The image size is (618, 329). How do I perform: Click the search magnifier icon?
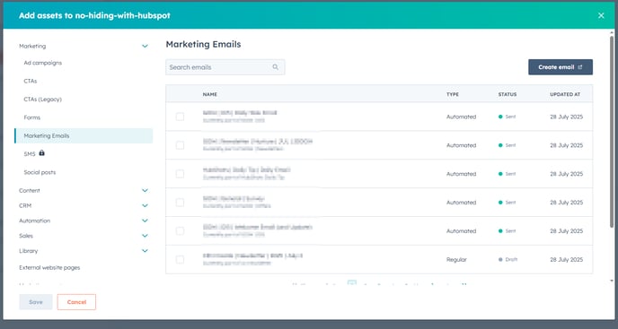[276, 67]
